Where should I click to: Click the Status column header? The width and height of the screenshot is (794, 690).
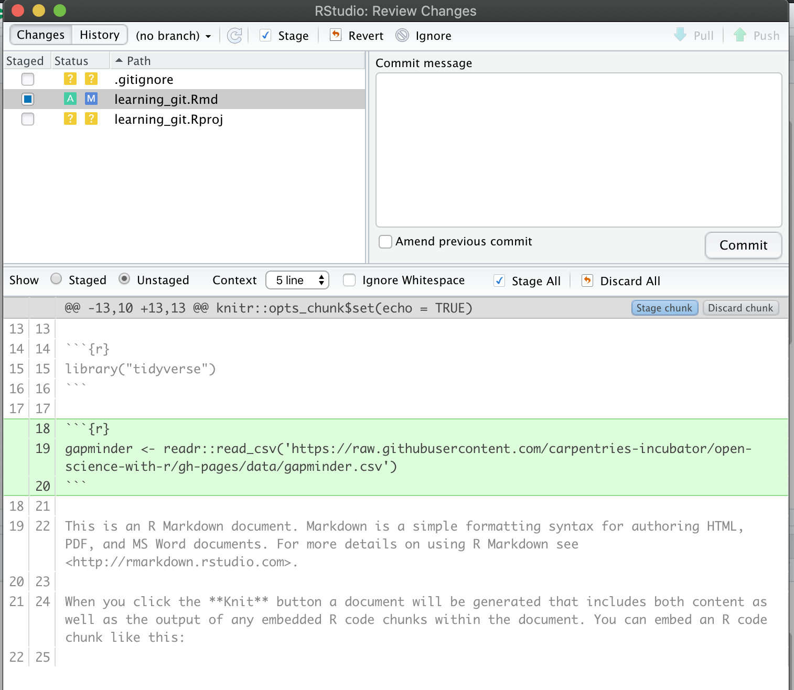tap(80, 61)
